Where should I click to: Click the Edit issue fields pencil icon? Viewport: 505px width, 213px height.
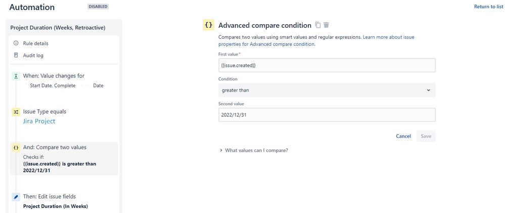pyautogui.click(x=16, y=197)
